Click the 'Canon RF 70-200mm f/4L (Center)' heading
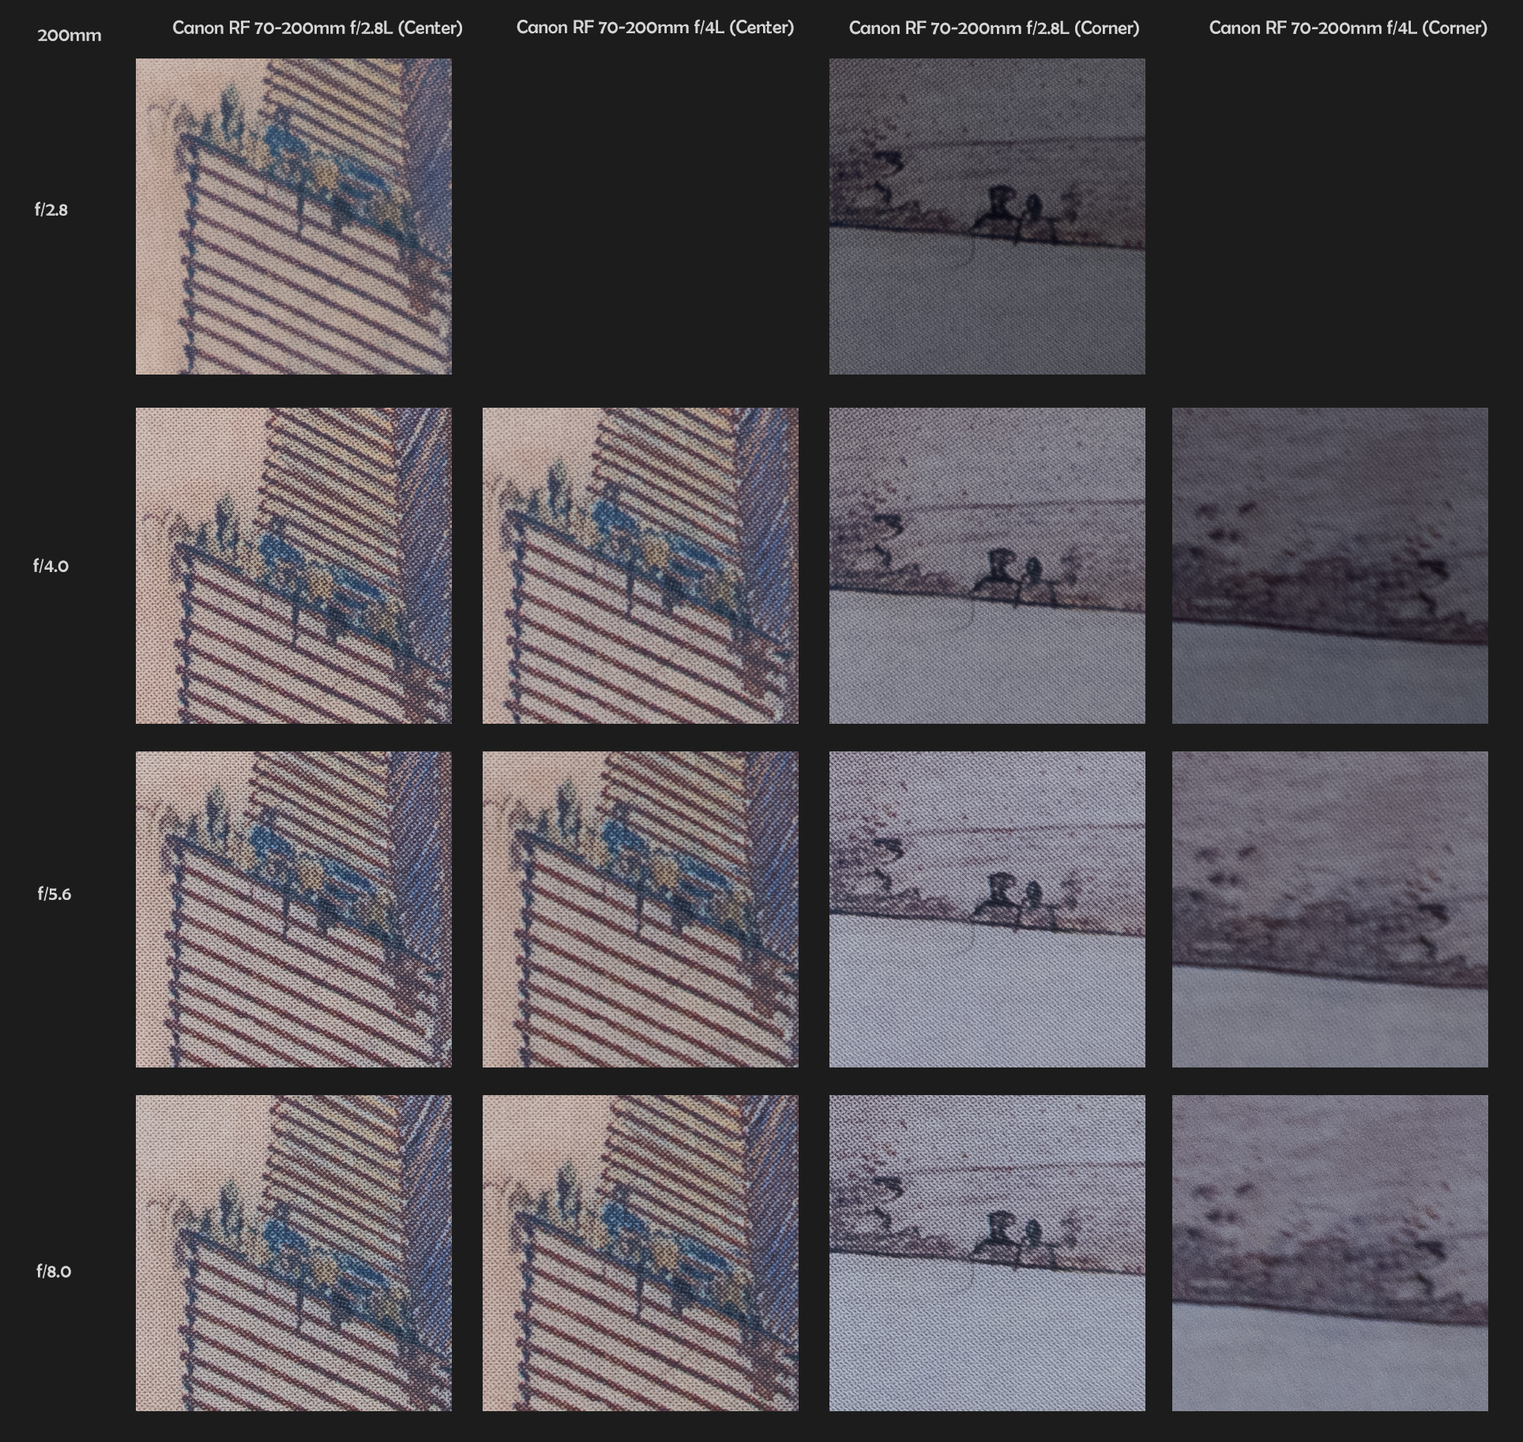 [x=655, y=27]
